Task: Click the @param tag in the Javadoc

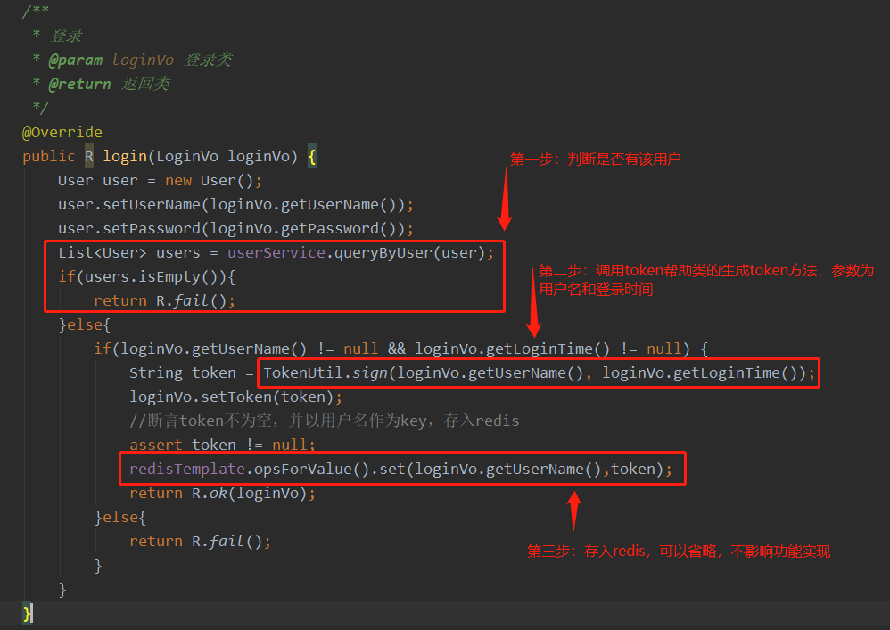Action: coord(76,60)
